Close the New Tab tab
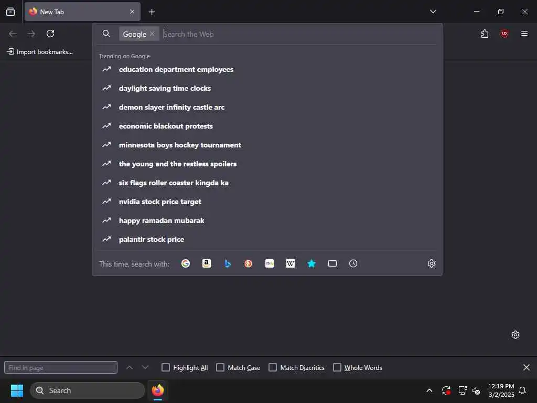The image size is (537, 403). (132, 12)
